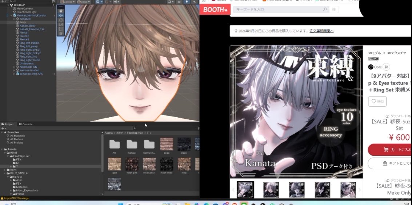Click the Oore shop avatar icon
The width and height of the screenshot is (412, 205).
click(371, 67)
